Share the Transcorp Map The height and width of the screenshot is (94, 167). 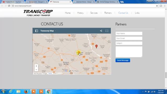101,31
